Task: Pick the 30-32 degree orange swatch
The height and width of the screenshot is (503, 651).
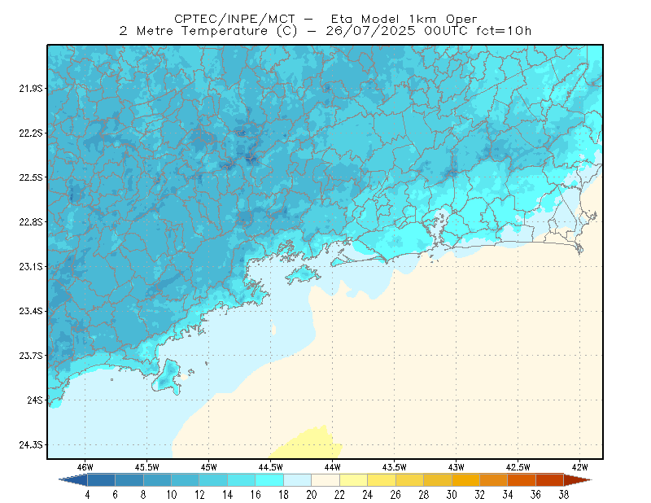Action: coord(465,479)
